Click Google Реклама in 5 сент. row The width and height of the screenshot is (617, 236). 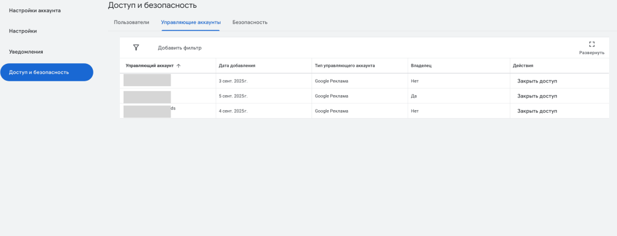tap(332, 96)
